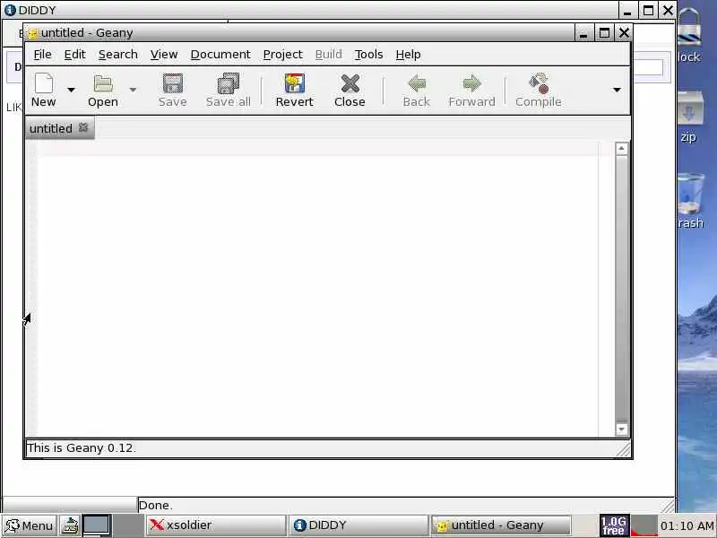717x538 pixels.
Task: Open the Help menu
Action: pos(408,55)
